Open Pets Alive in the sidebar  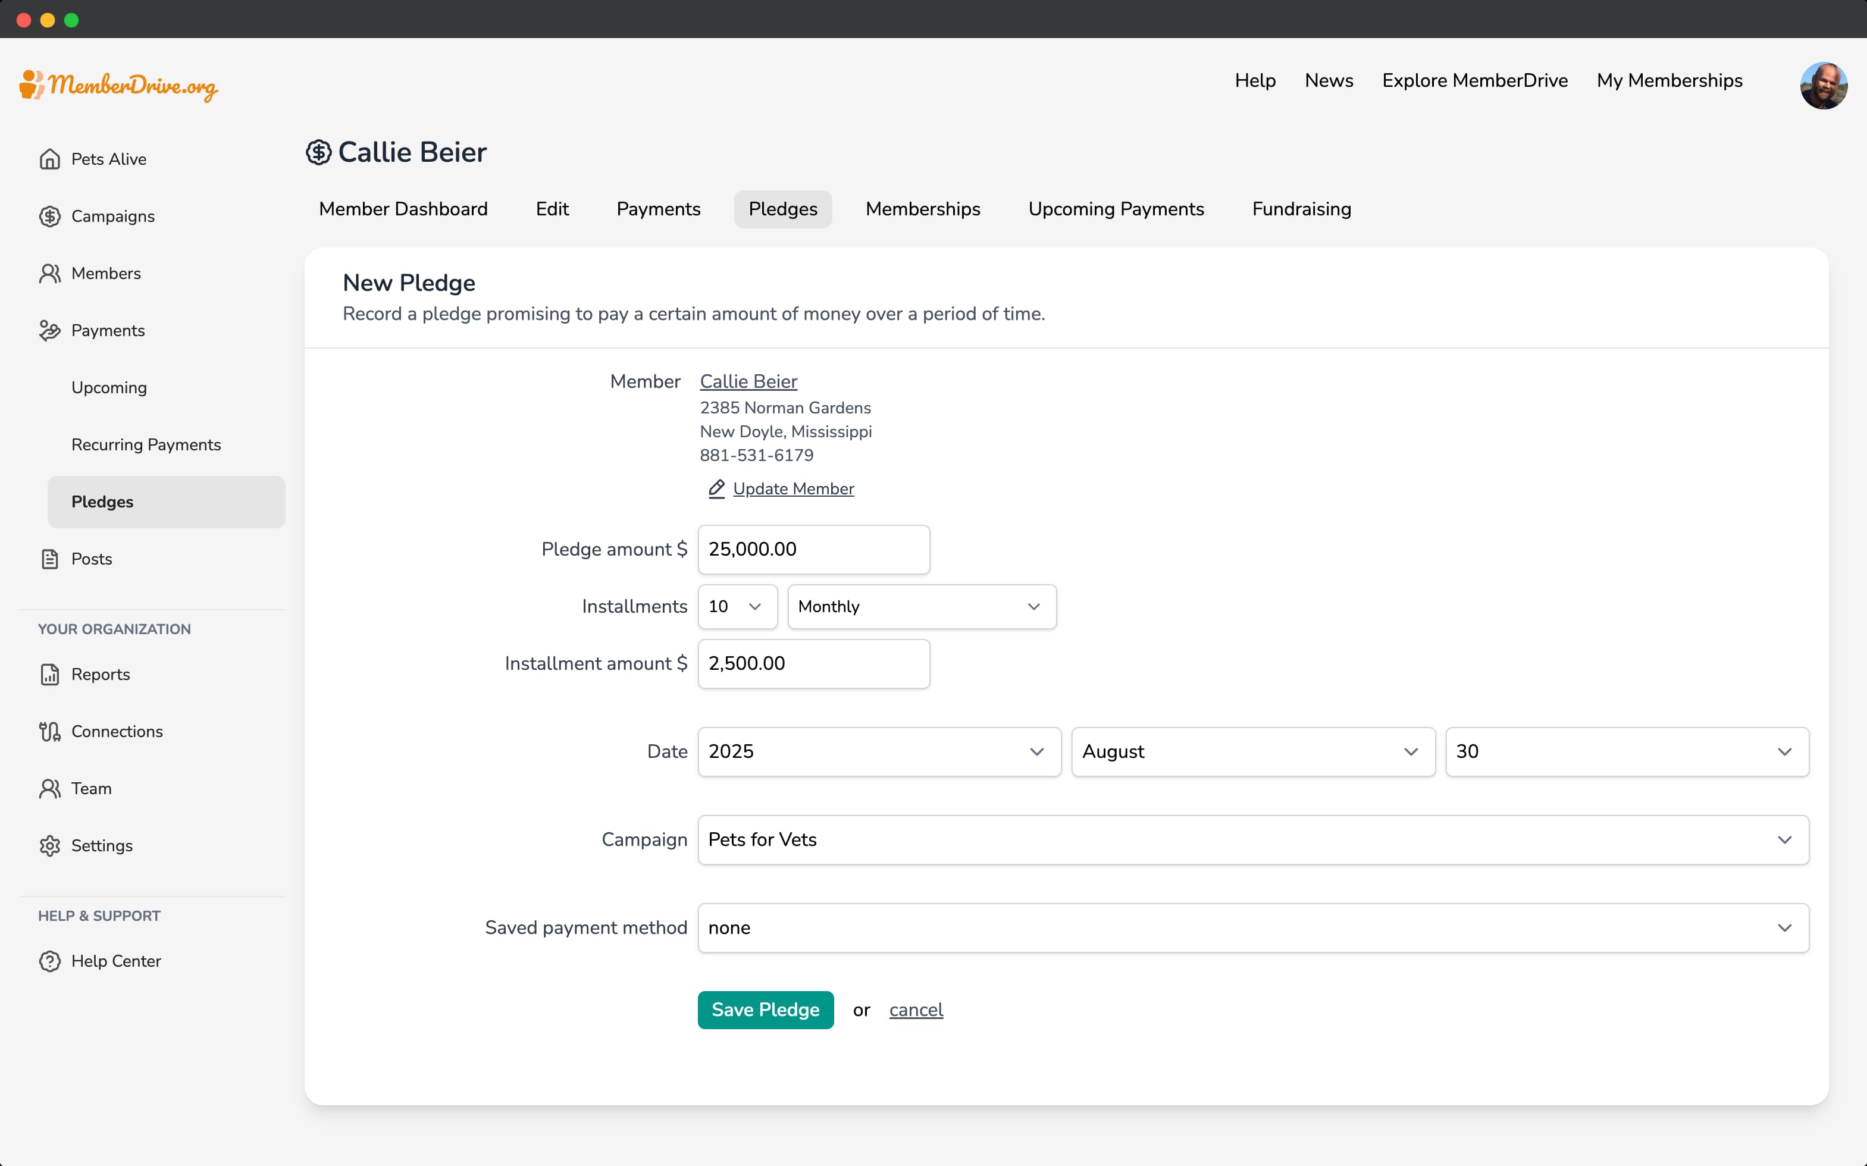[109, 159]
